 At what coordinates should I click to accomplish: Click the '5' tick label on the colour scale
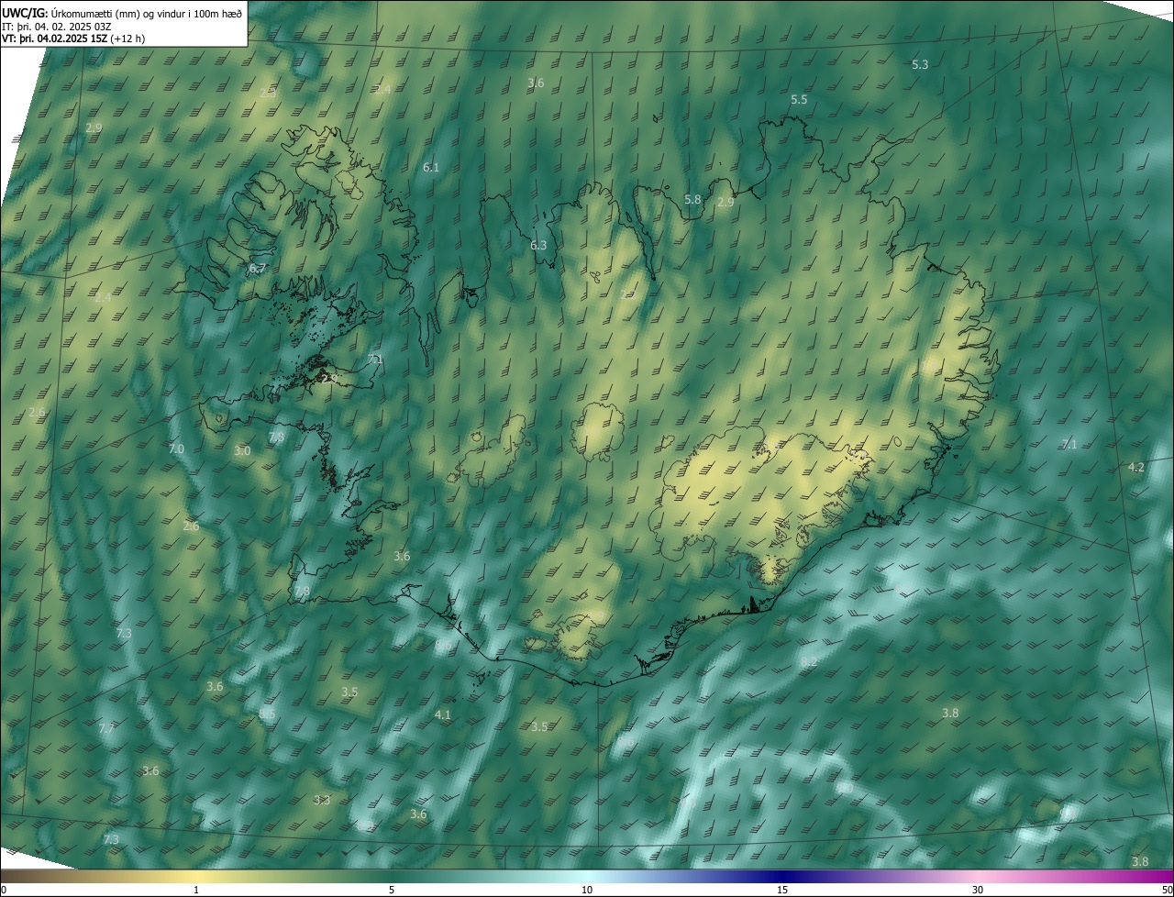(392, 890)
